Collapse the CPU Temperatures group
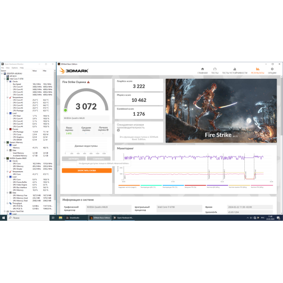 point(8,98)
